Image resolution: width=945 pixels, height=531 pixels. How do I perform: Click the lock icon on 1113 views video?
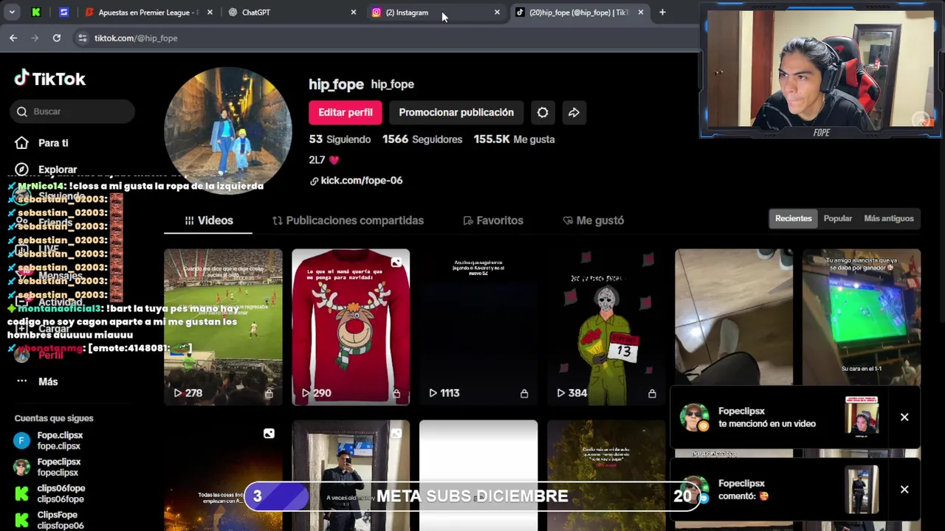point(524,394)
